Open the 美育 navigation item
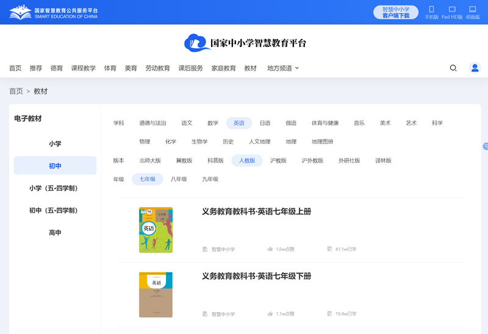 (131, 68)
